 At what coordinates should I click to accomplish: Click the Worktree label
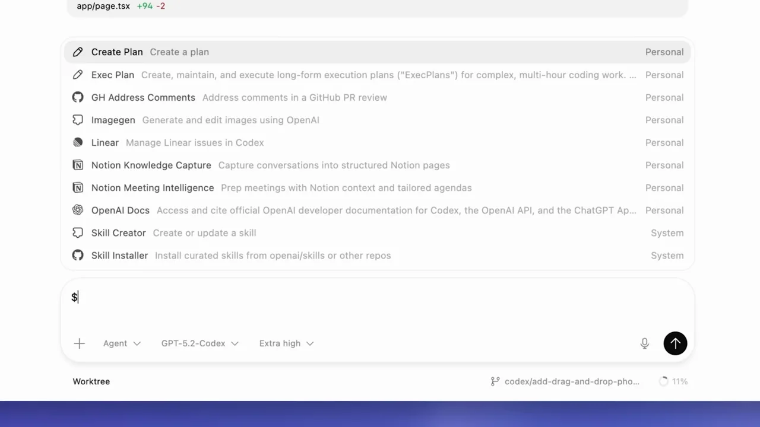point(91,381)
